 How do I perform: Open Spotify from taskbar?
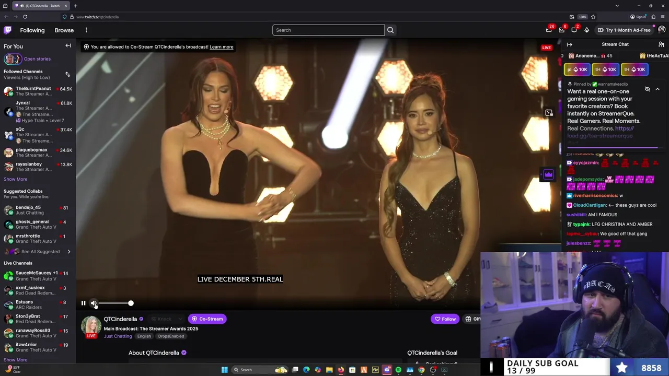coord(398,370)
